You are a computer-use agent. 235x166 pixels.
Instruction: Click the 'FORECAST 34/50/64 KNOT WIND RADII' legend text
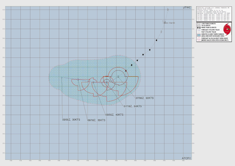tap(215, 38)
